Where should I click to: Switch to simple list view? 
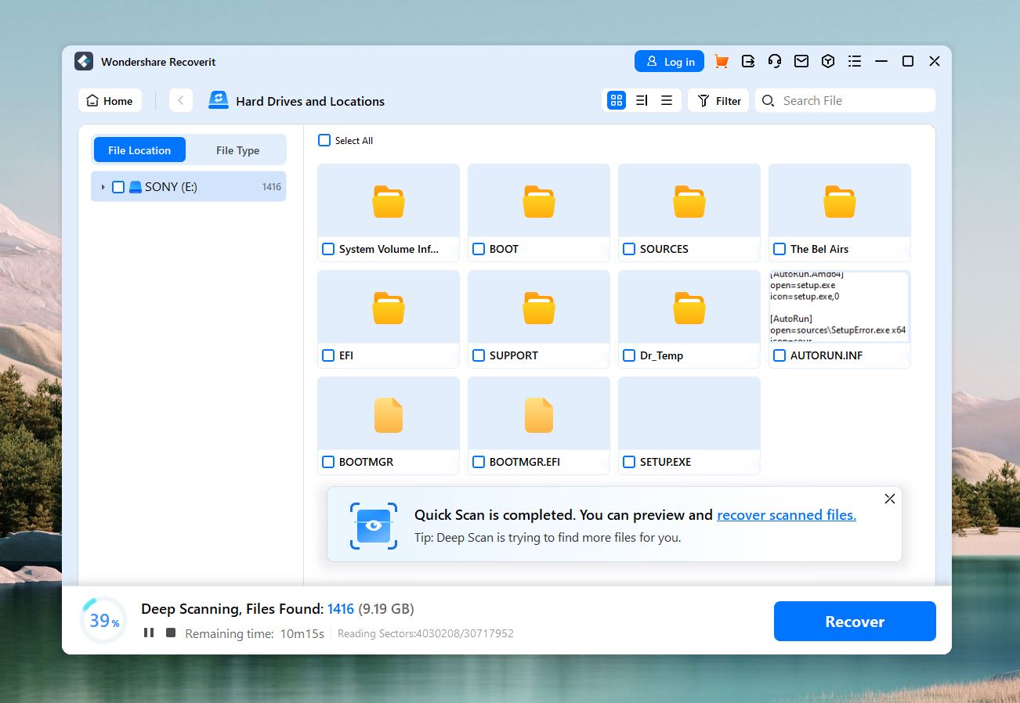point(667,100)
